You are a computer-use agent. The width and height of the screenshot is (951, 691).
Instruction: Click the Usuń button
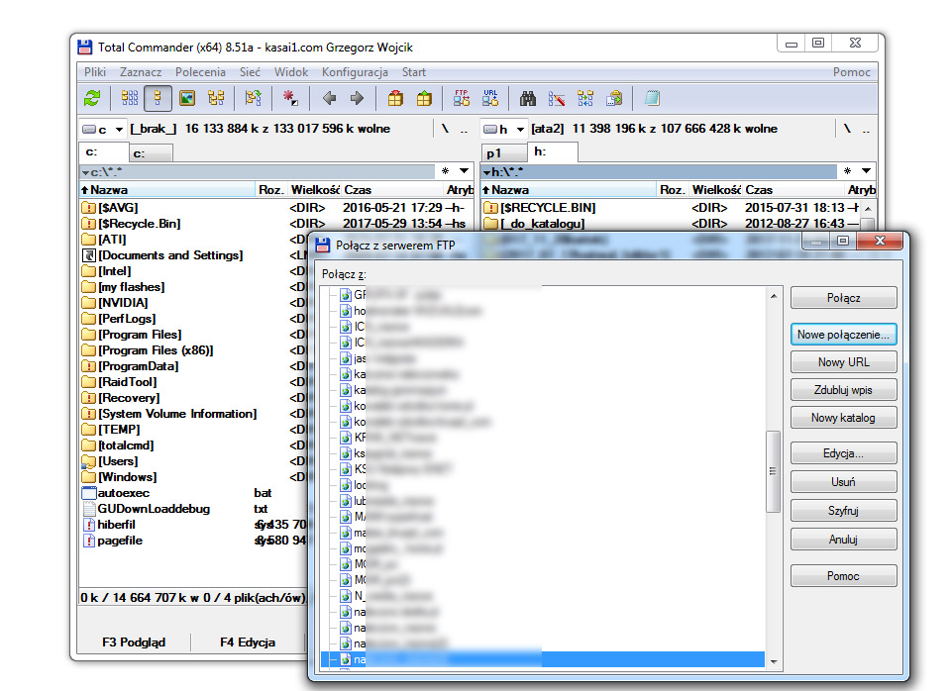(844, 482)
